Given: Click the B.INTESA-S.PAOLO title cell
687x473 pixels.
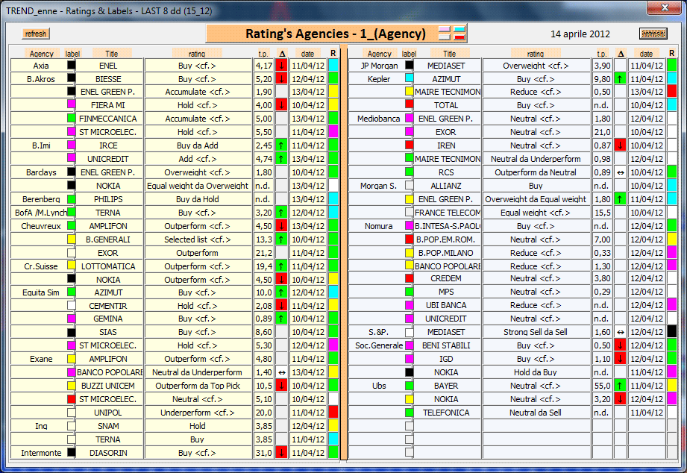Looking at the screenshot, I should 448,226.
